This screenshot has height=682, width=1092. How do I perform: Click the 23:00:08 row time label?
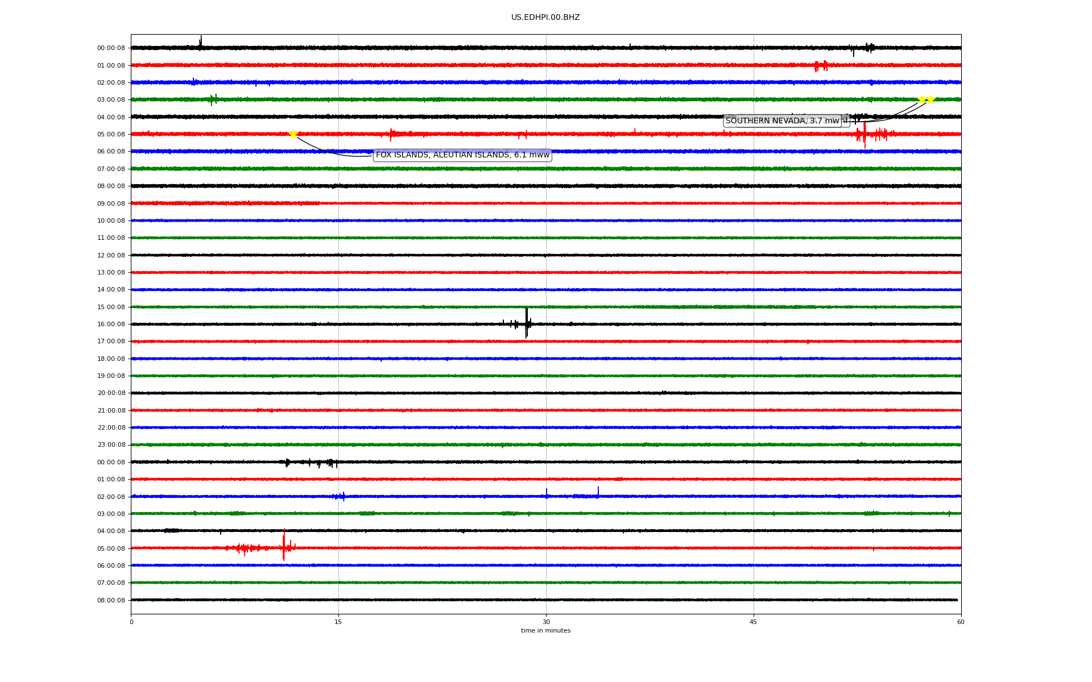tap(111, 445)
